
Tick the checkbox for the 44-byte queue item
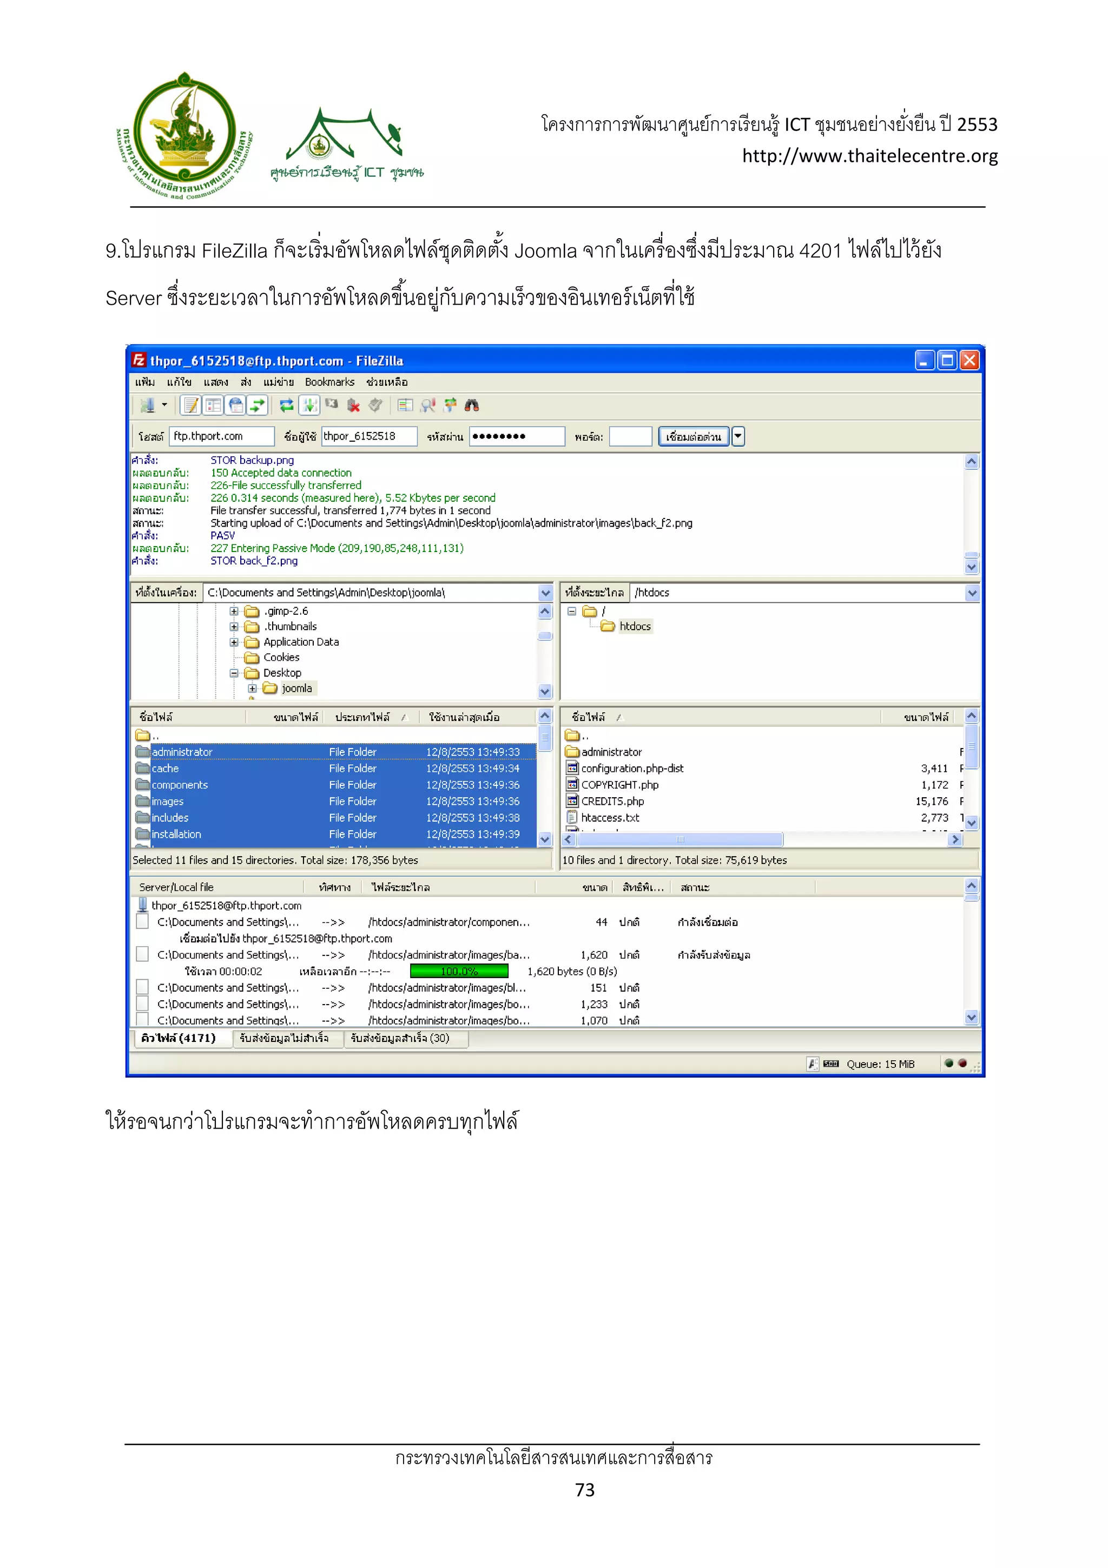142,922
